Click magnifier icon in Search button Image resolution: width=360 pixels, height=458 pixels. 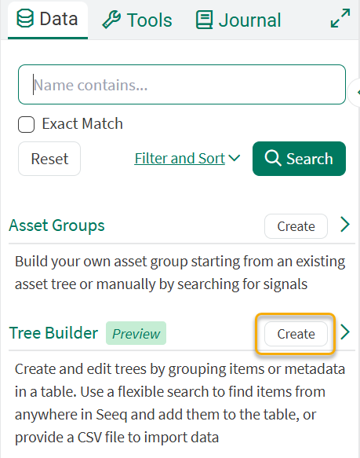pyautogui.click(x=273, y=158)
